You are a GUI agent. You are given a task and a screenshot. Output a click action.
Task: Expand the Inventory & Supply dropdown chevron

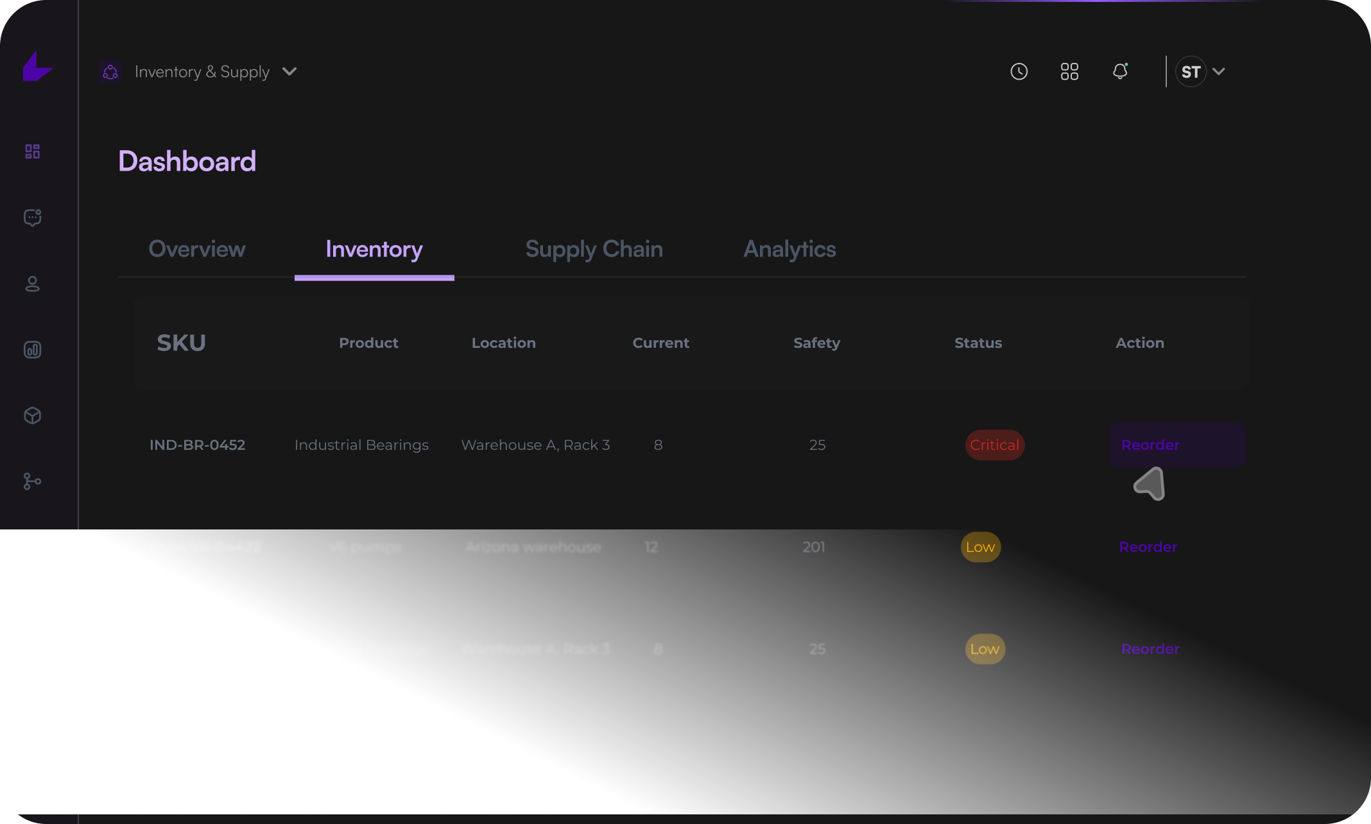coord(289,71)
